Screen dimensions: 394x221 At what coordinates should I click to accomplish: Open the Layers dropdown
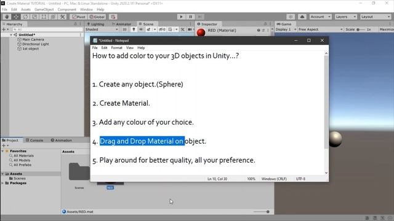tap(346, 17)
